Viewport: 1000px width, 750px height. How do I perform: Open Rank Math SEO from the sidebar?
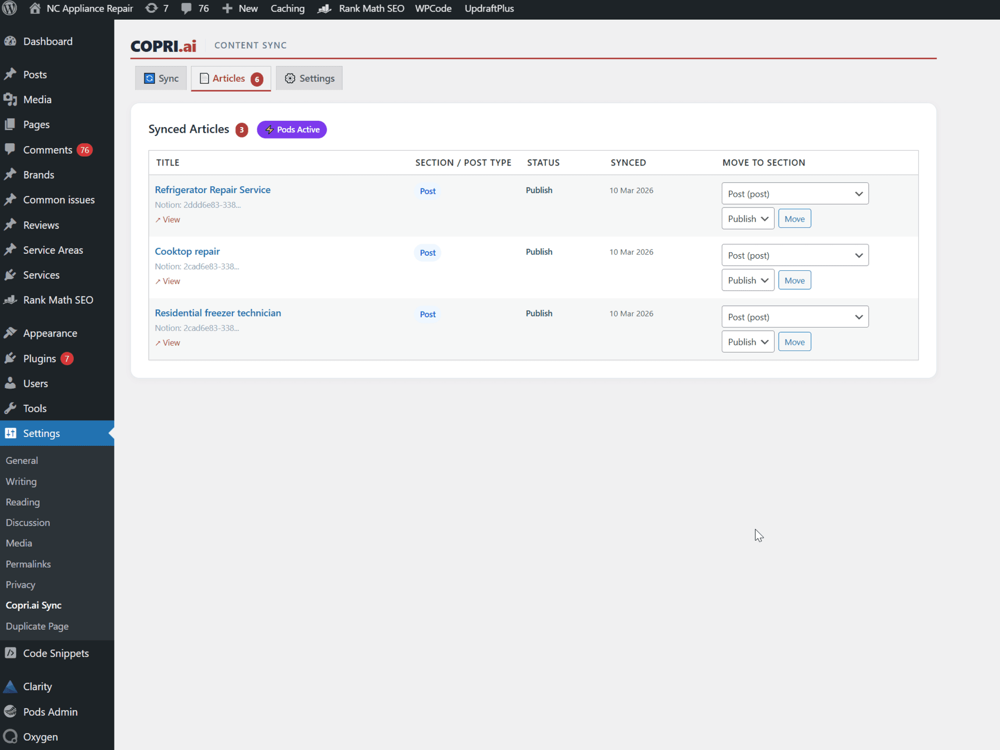58,299
